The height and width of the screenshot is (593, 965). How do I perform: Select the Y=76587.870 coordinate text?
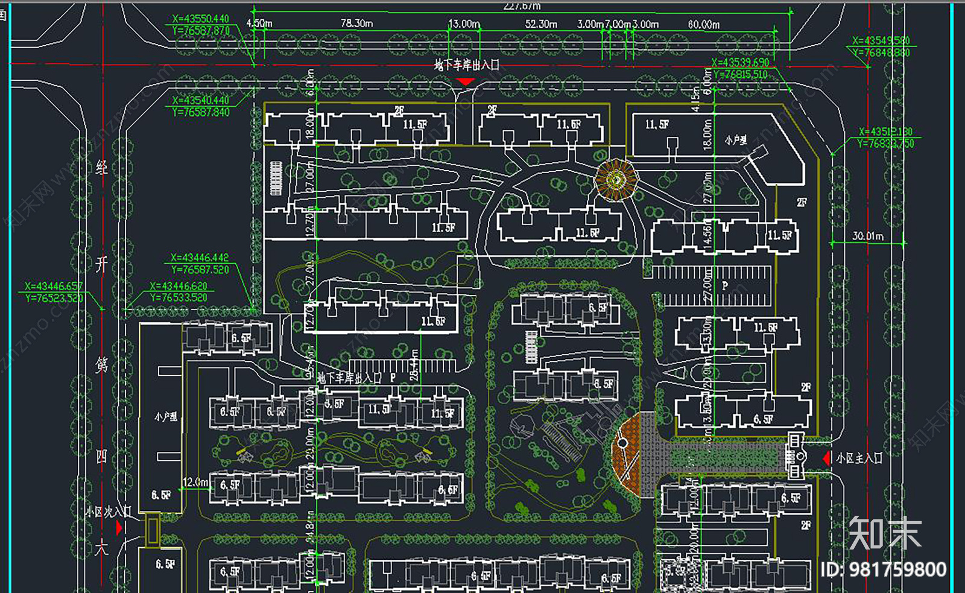(200, 31)
